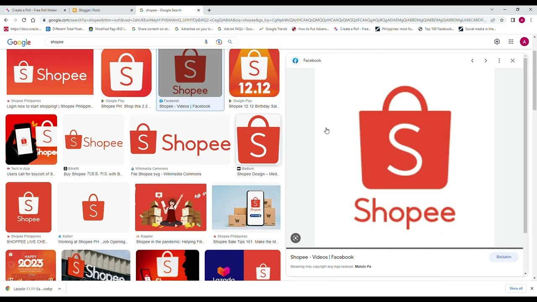Select the Bitrefill Shopee gift card thumbnail

94,140
